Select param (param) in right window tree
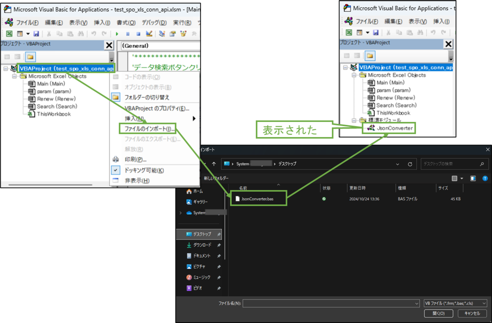The image size is (492, 323). click(x=394, y=90)
